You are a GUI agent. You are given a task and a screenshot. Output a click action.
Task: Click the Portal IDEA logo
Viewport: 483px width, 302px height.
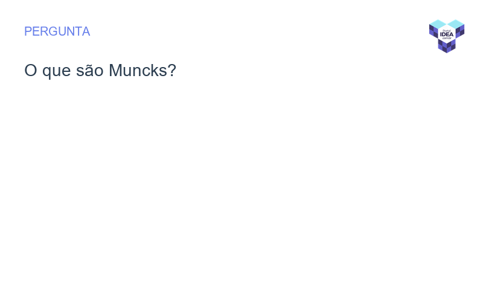447,36
